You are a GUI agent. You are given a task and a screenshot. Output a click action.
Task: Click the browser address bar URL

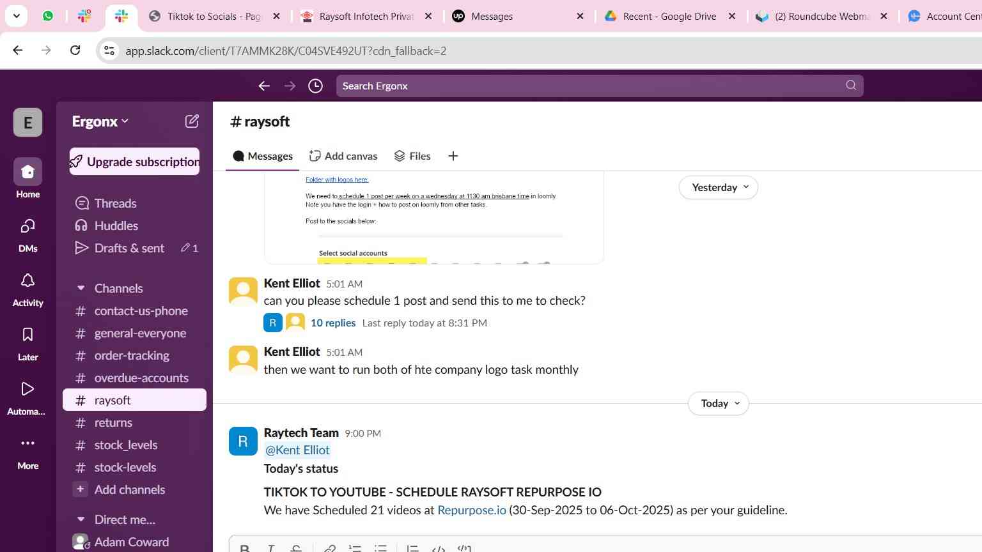pyautogui.click(x=286, y=50)
